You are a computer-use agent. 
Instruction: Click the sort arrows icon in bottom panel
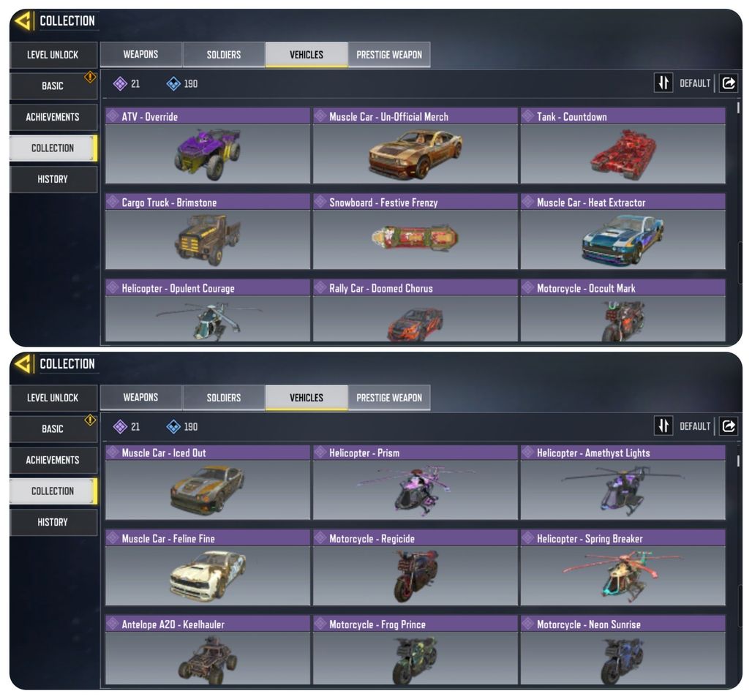coord(663,426)
